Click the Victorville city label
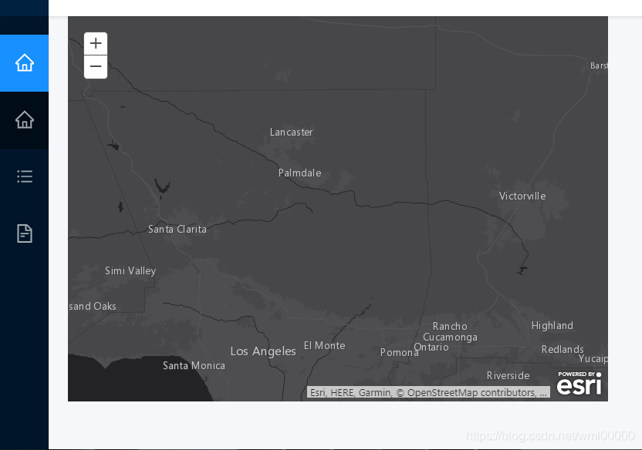642x450 pixels. (522, 196)
